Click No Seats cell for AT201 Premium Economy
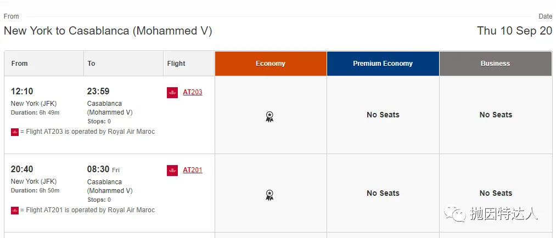This screenshot has width=556, height=238. click(x=383, y=194)
